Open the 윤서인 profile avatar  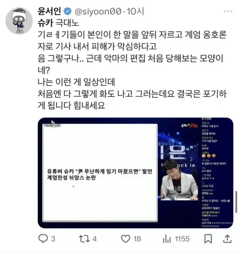(x=19, y=21)
